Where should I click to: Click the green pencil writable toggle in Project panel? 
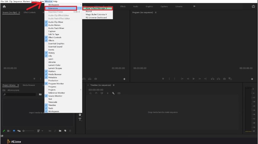(x=4, y=131)
